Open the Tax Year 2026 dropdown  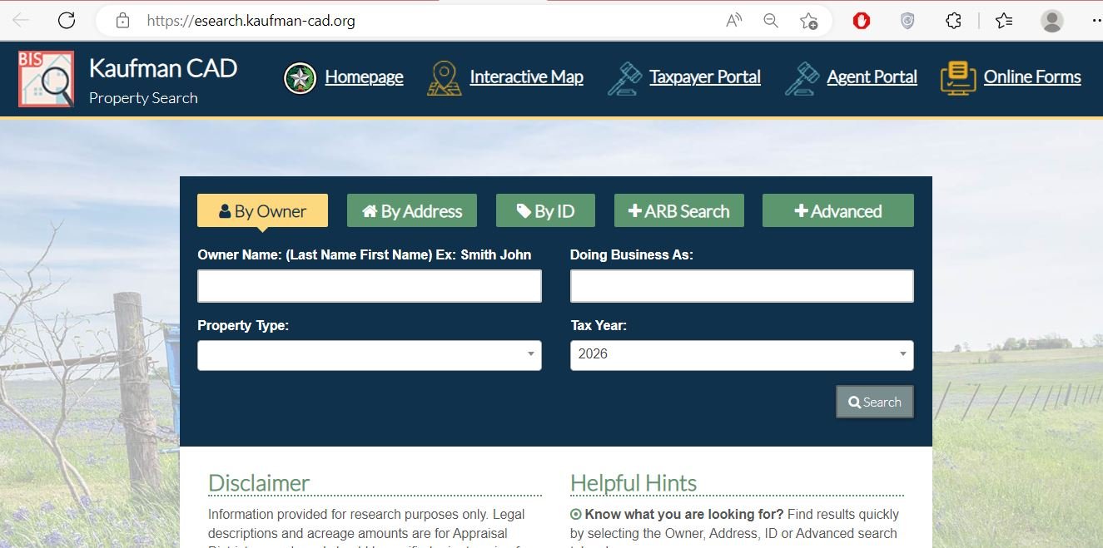tap(742, 355)
